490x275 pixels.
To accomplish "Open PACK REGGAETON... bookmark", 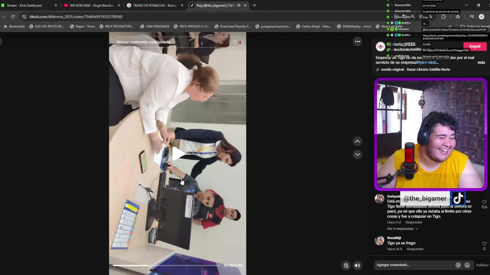I will pos(116,26).
